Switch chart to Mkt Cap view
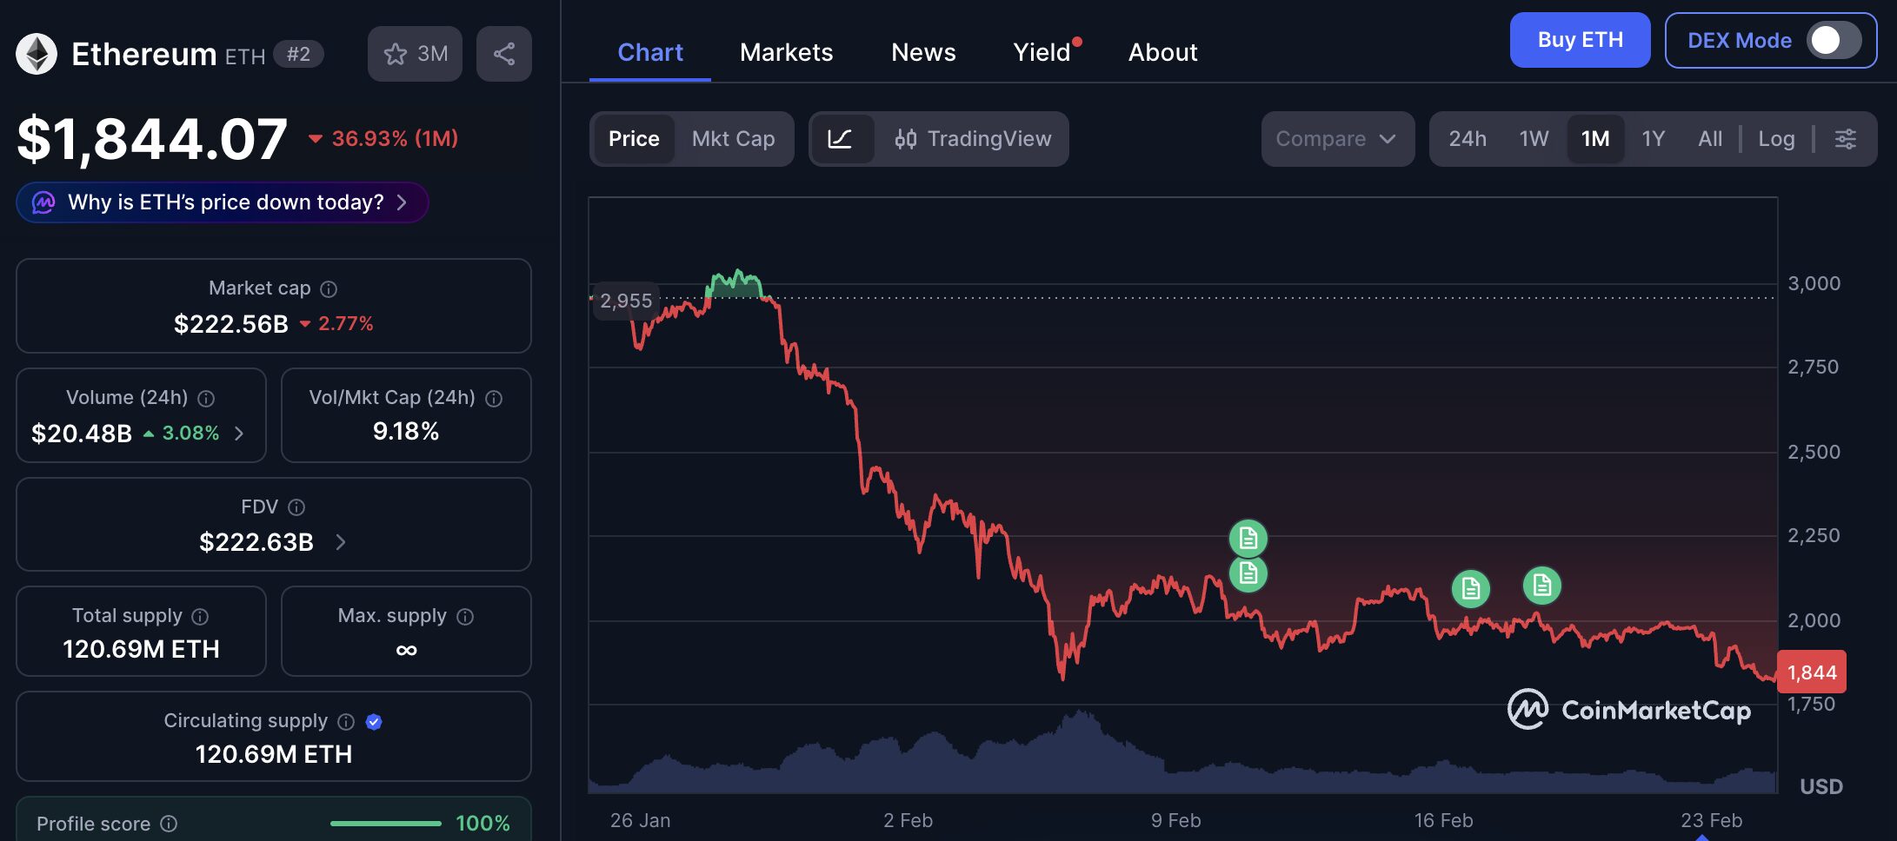Image resolution: width=1897 pixels, height=841 pixels. point(733,139)
